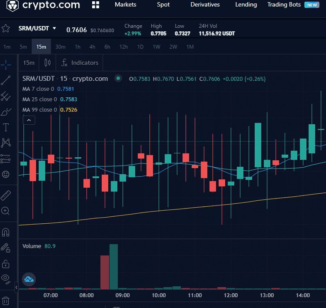The image size is (326, 308).
Task: Click the 09:00 time axis label
Action: [123, 295]
